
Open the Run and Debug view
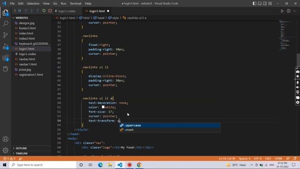[5, 46]
